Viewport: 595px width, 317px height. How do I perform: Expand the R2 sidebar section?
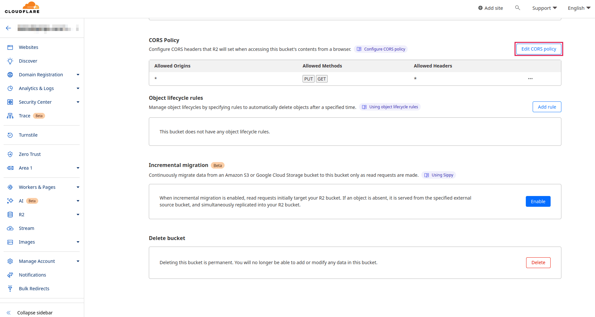(78, 215)
